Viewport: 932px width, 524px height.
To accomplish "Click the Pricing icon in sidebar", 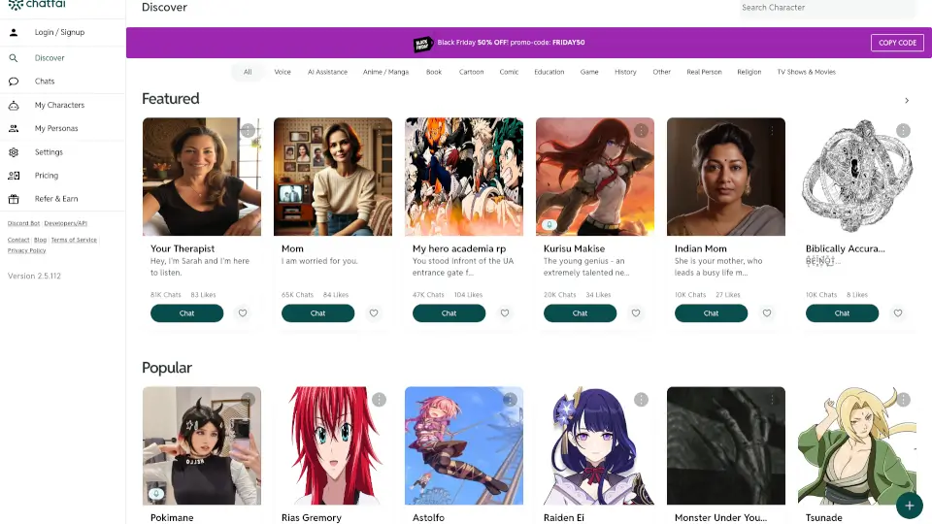I will coord(14,176).
